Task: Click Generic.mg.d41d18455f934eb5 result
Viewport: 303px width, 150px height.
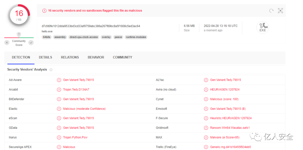Action: pos(231,147)
